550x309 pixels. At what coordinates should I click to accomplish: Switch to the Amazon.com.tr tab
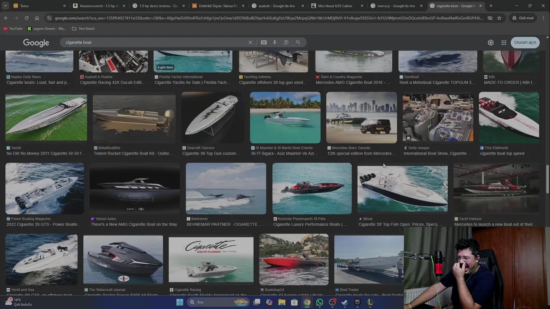click(x=99, y=6)
